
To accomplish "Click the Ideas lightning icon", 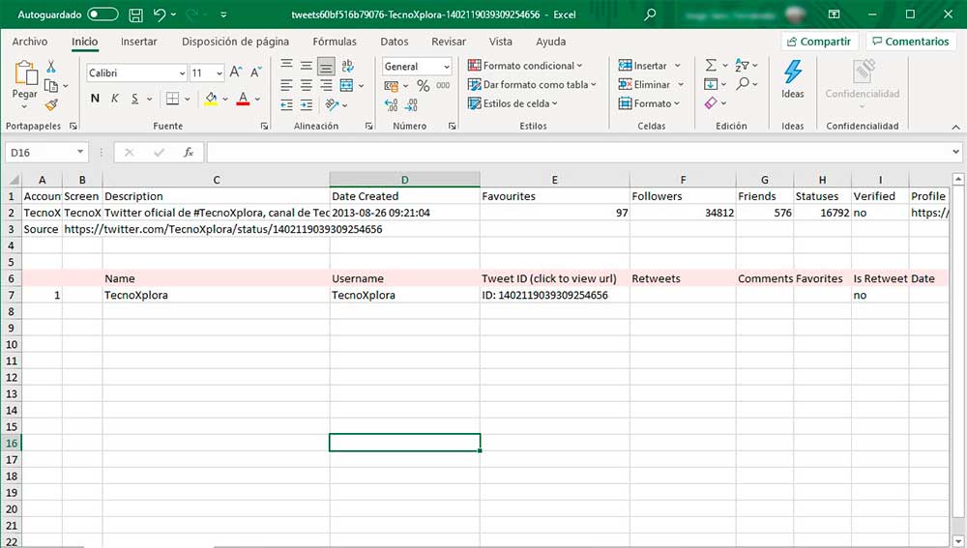I will pos(793,72).
